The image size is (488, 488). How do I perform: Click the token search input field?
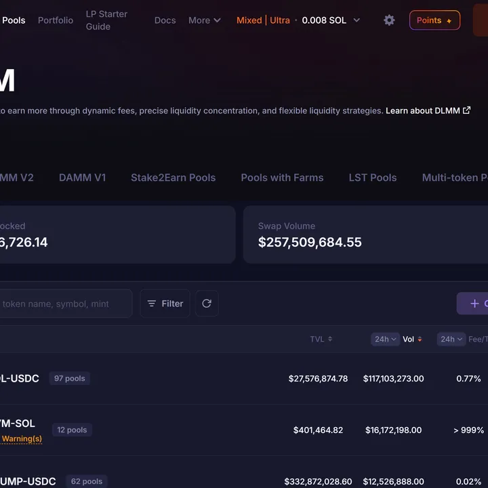(64, 304)
